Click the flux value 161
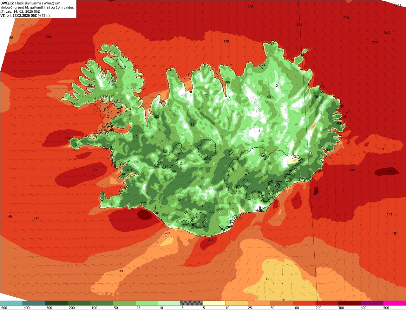Image resolution: width=406 pixels, height=310 pixels. click(x=395, y=233)
